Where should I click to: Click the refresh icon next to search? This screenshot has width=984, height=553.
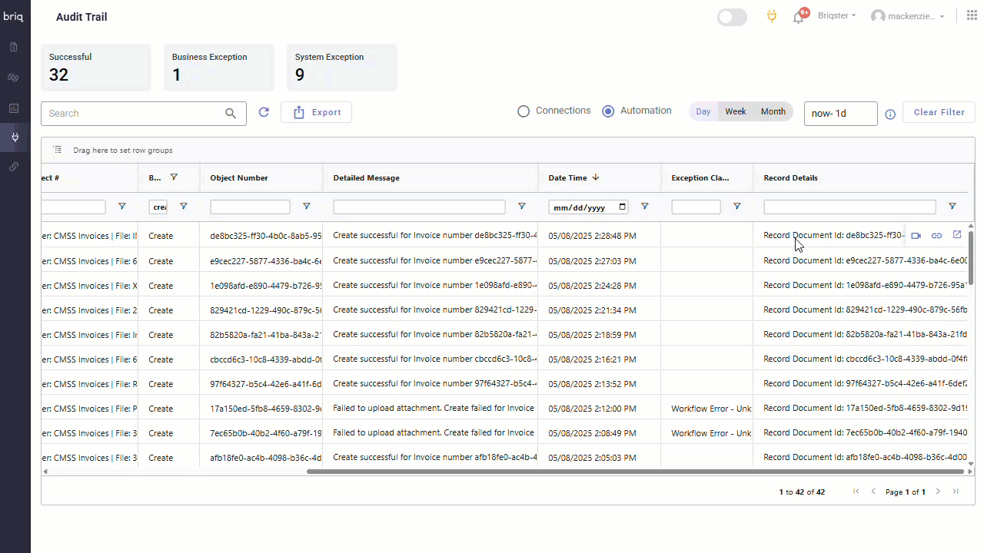tap(264, 112)
